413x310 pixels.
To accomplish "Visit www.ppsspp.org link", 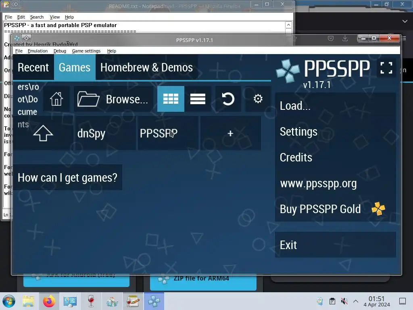I will [x=335, y=183].
